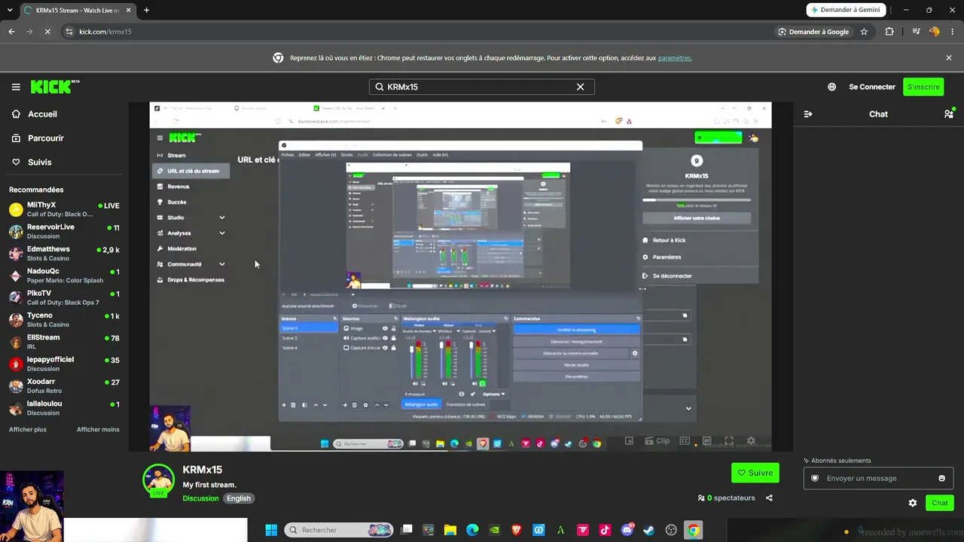964x542 pixels.
Task: Open the emote picker in chat
Action: tap(941, 478)
